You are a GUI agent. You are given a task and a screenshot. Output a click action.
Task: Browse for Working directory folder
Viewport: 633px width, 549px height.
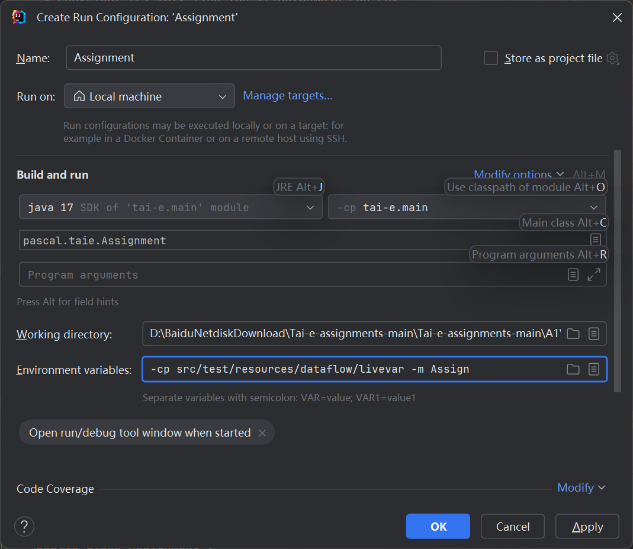pyautogui.click(x=573, y=334)
